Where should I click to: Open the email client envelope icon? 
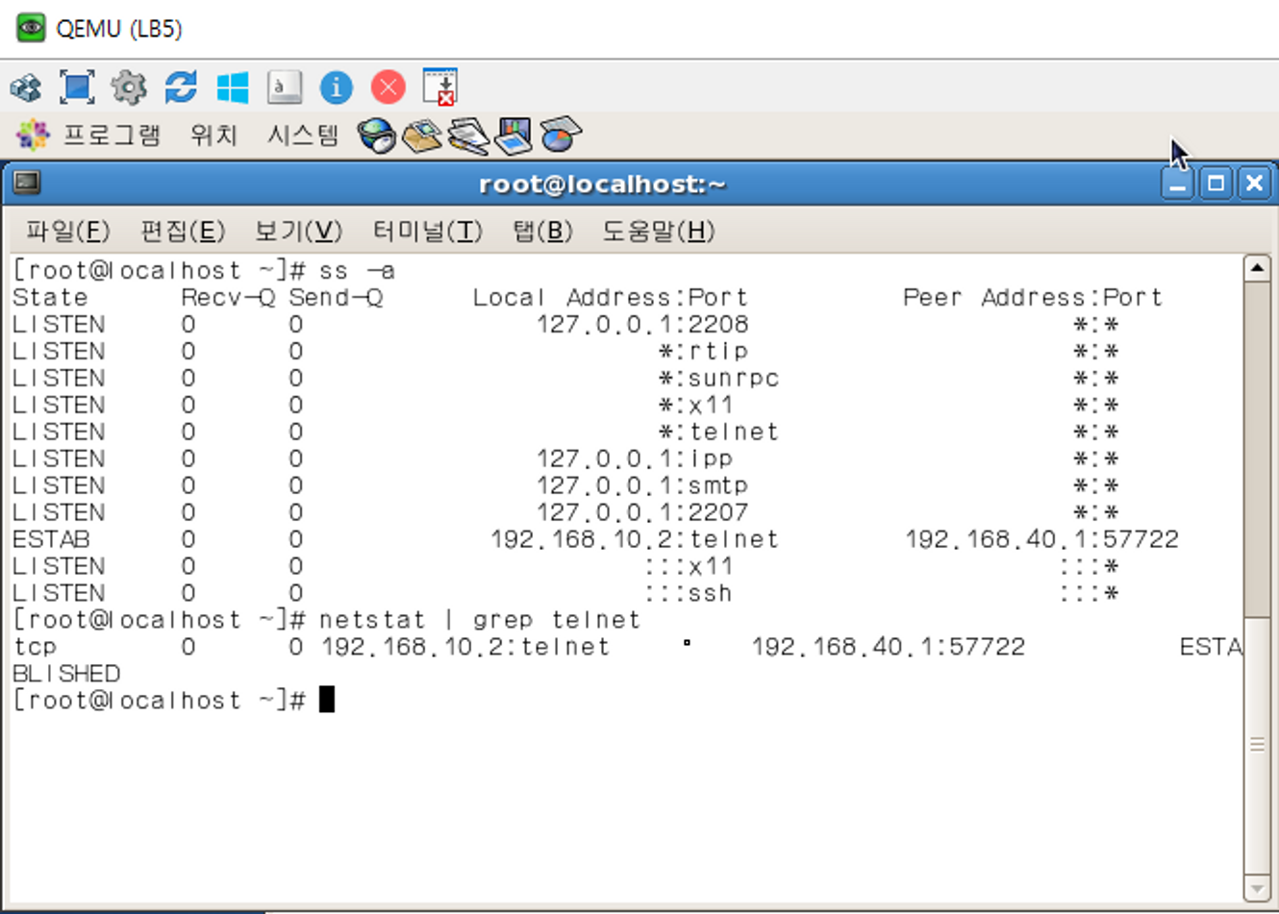pos(422,136)
